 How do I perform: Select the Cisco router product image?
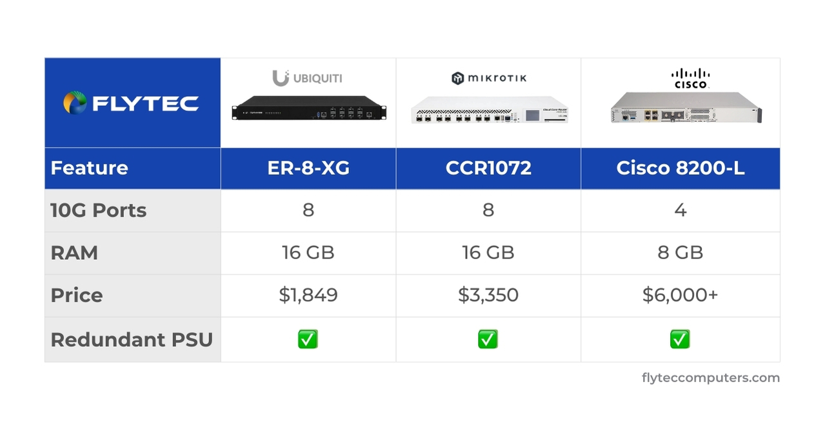pos(686,108)
